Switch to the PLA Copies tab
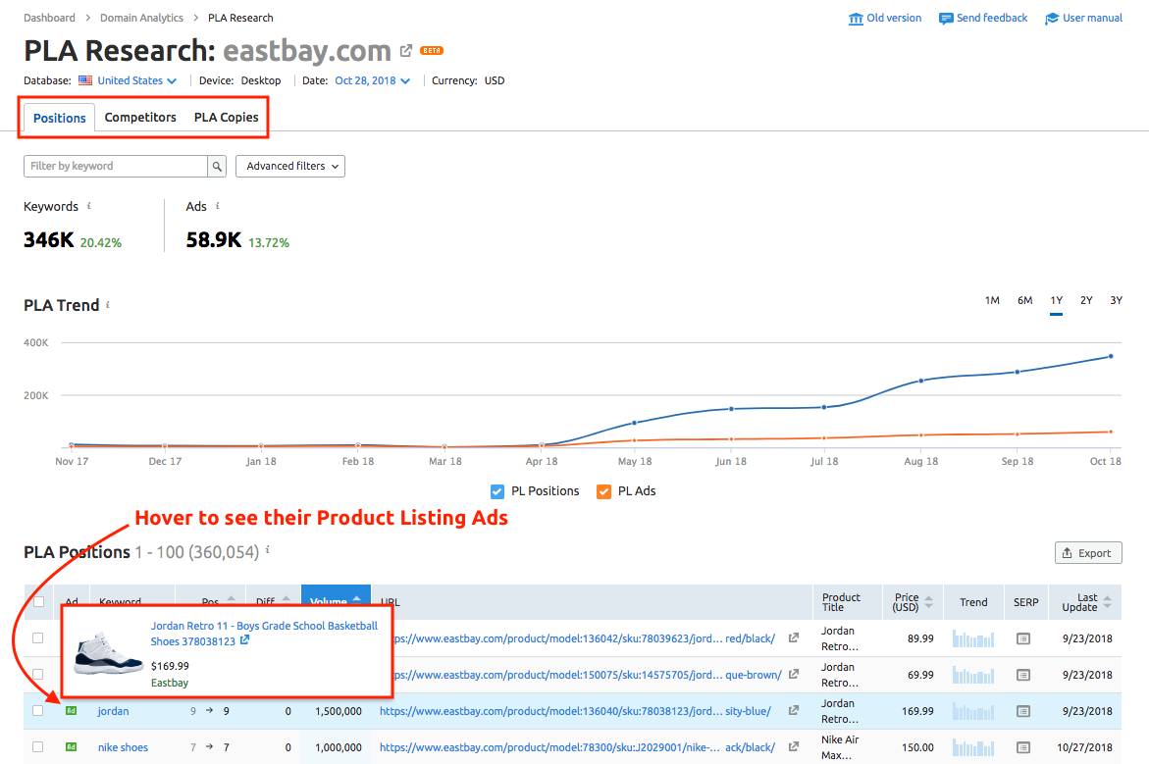Image resolution: width=1149 pixels, height=764 pixels. click(x=226, y=118)
